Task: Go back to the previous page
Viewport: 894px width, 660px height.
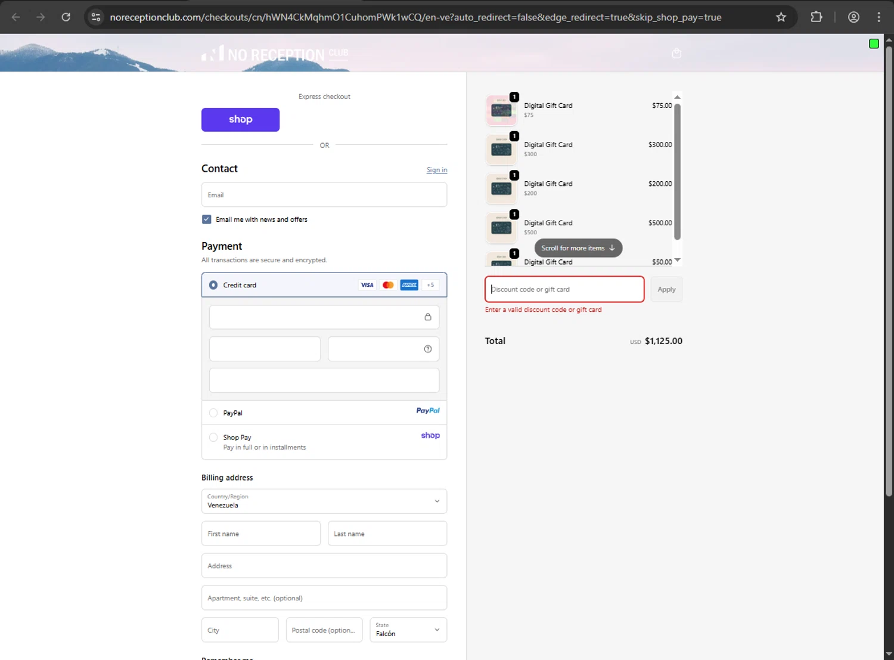Action: [16, 17]
